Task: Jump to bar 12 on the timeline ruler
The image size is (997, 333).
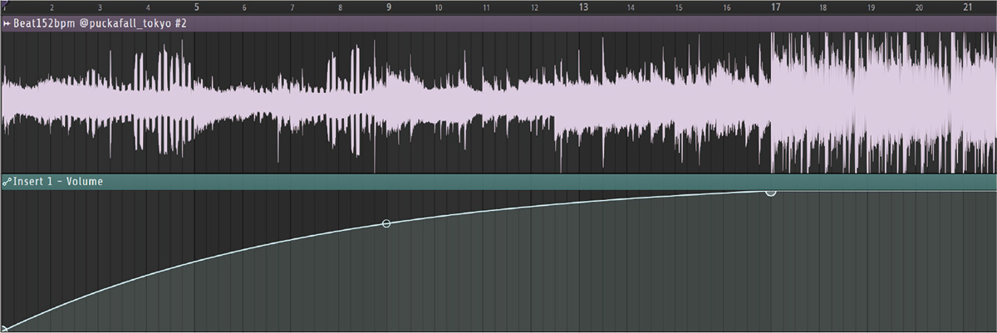Action: (534, 7)
